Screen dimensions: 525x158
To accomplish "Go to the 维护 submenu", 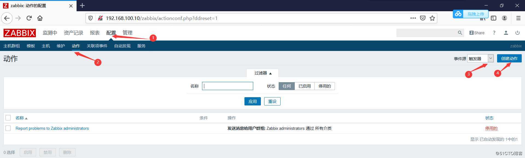I will [61, 46].
